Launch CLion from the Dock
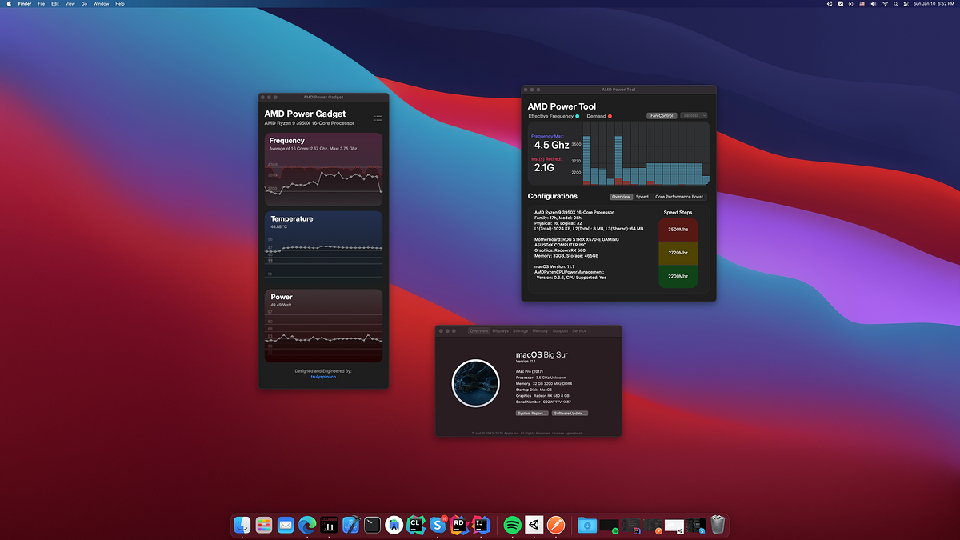Viewport: 960px width, 540px height. click(415, 525)
